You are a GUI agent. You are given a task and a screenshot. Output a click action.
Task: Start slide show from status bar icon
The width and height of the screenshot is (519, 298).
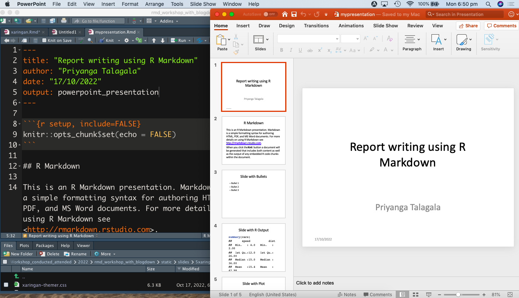click(x=429, y=294)
